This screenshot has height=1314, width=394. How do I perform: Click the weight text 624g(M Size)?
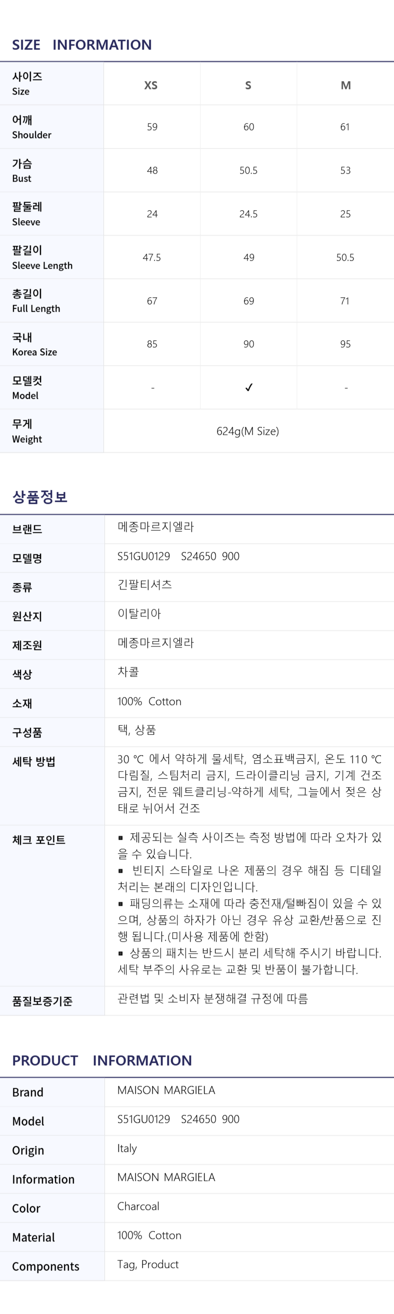click(x=247, y=431)
